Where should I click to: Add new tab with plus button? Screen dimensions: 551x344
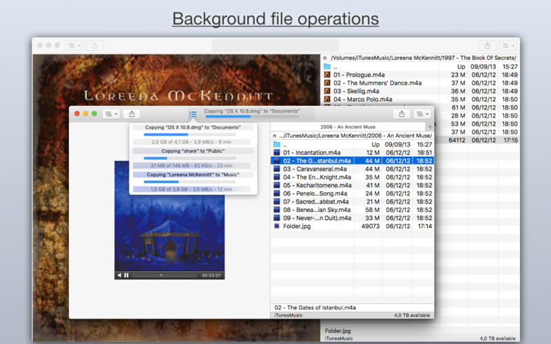click(x=430, y=127)
